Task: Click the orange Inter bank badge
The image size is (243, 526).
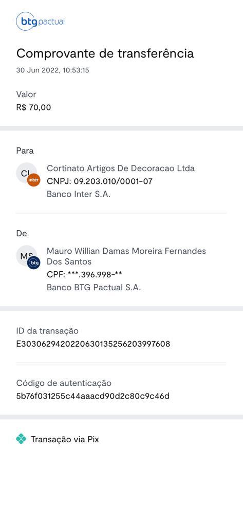Action: coord(33,180)
